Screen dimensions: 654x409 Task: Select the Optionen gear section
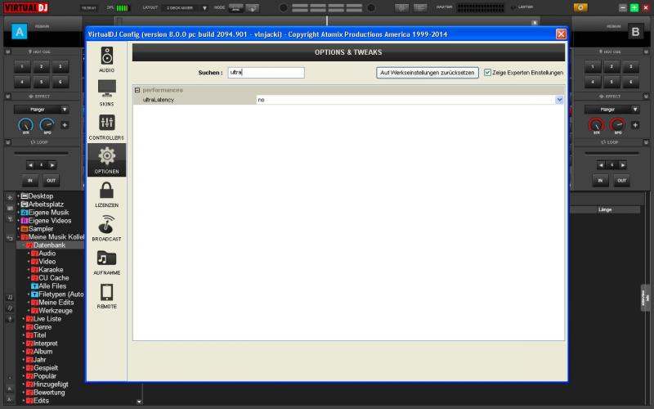(x=107, y=160)
